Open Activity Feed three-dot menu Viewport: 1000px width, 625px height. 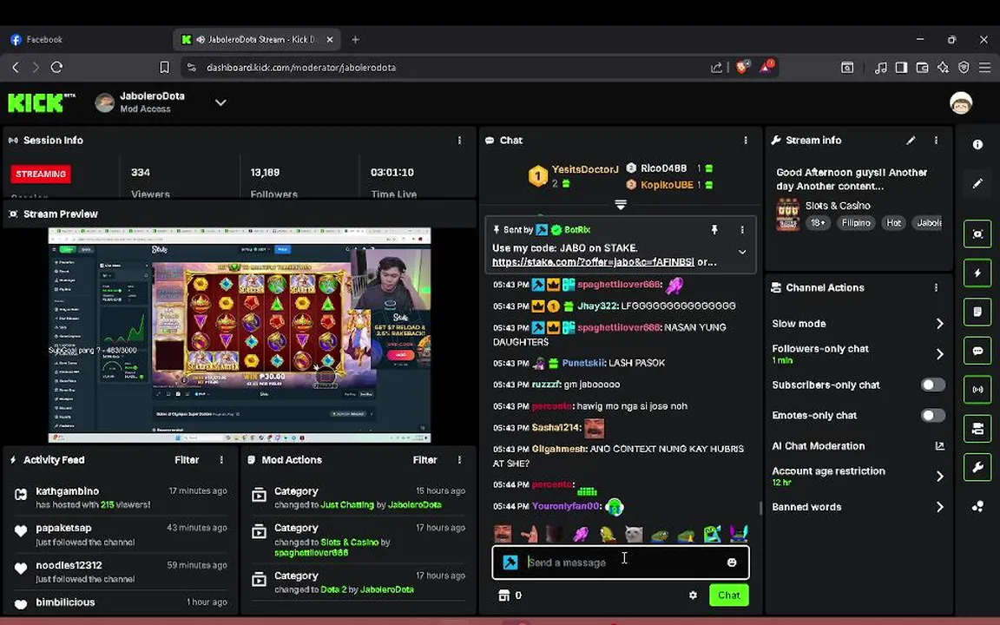point(221,460)
